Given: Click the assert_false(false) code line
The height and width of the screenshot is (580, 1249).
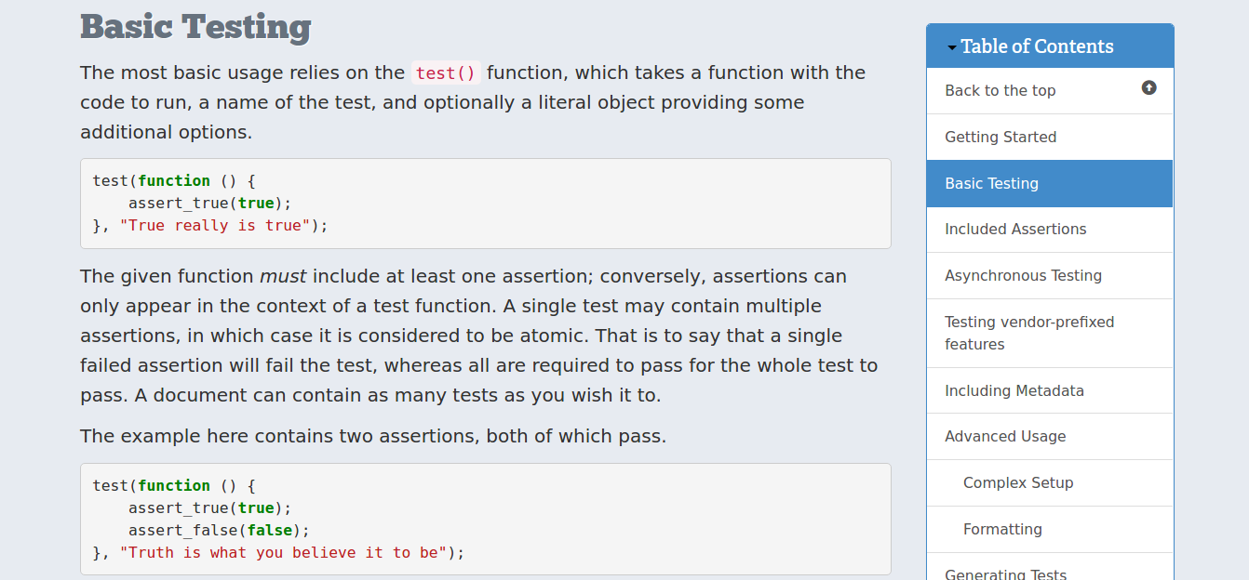Looking at the screenshot, I should click(219, 531).
